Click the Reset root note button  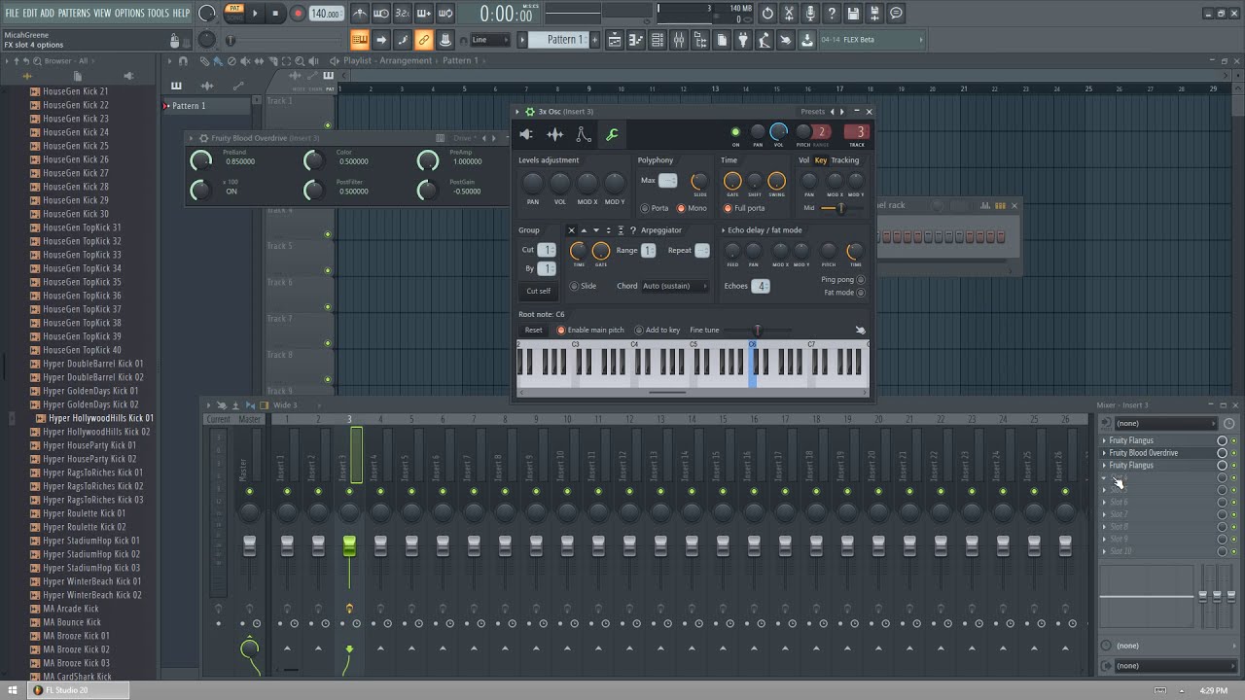pos(533,330)
